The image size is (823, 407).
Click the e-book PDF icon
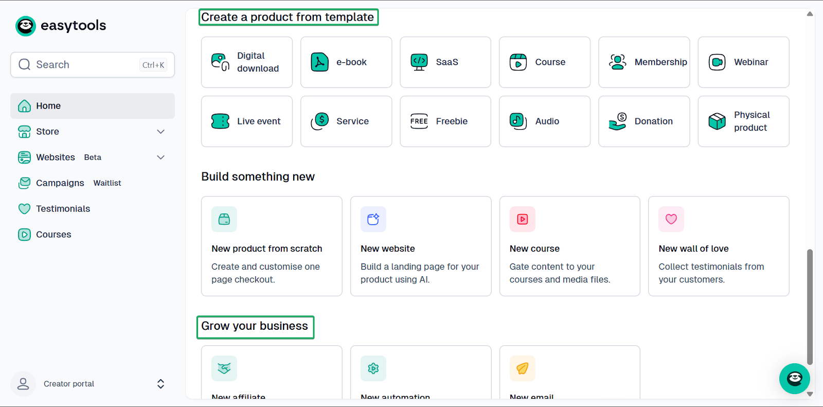coord(319,62)
